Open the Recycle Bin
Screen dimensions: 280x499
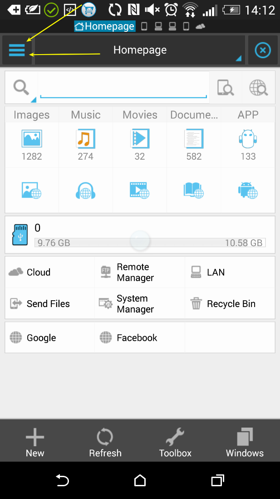pos(230,304)
